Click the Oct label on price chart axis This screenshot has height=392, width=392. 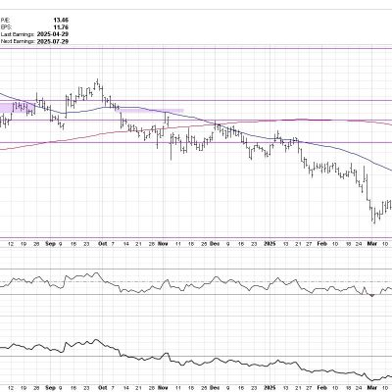coord(103,244)
